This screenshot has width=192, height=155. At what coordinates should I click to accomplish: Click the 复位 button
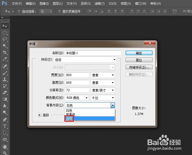click(139, 60)
